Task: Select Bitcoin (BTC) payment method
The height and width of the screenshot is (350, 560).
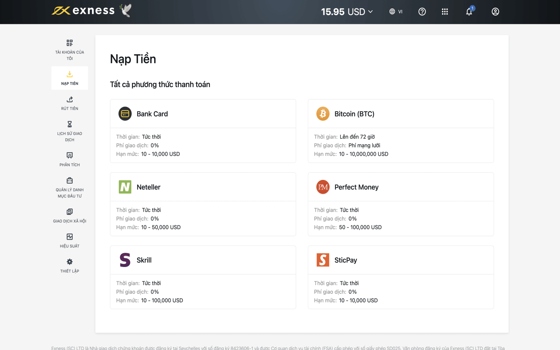Action: pyautogui.click(x=401, y=131)
